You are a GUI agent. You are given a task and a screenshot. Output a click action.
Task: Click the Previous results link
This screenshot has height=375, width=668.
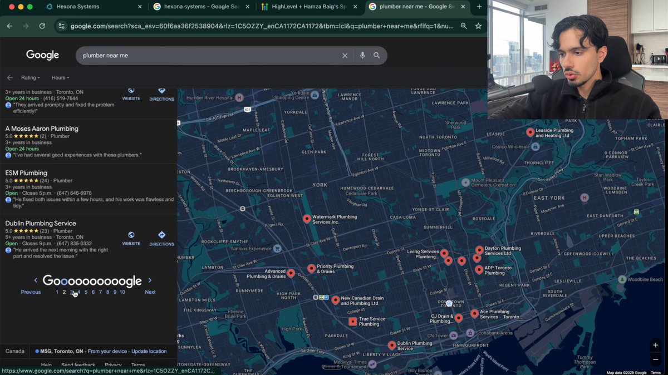tap(31, 292)
